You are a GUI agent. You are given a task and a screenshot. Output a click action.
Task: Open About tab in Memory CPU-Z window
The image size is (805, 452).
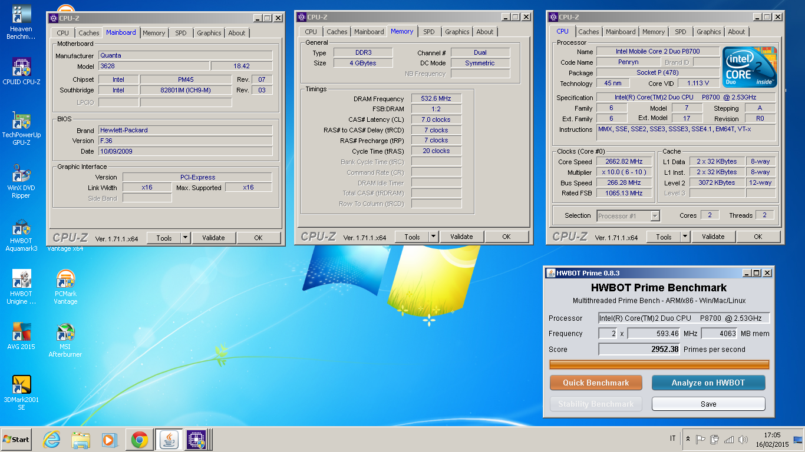(485, 32)
